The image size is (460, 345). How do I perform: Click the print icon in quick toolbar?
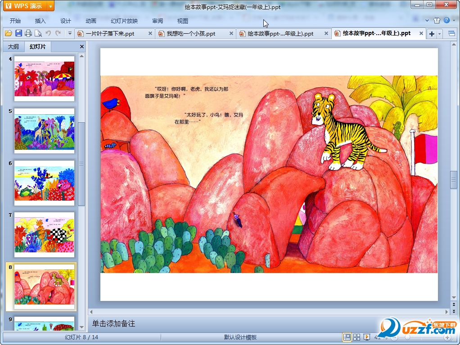coord(28,33)
